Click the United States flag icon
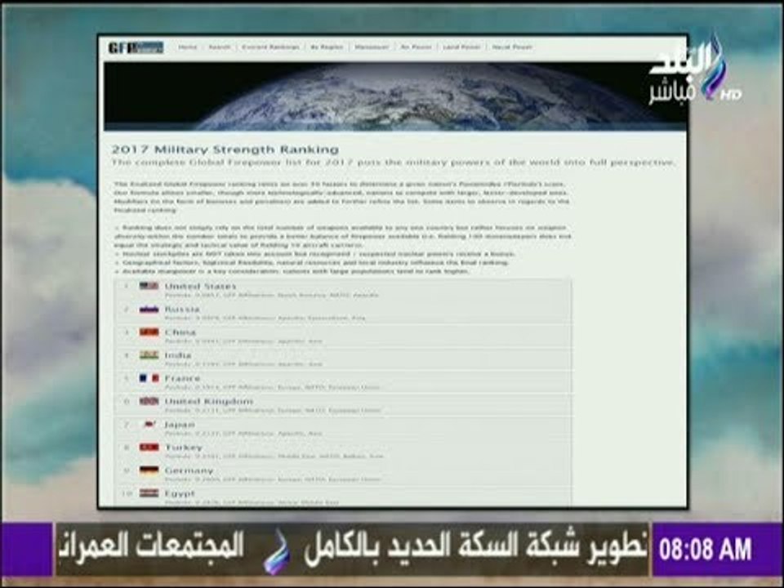 click(149, 286)
